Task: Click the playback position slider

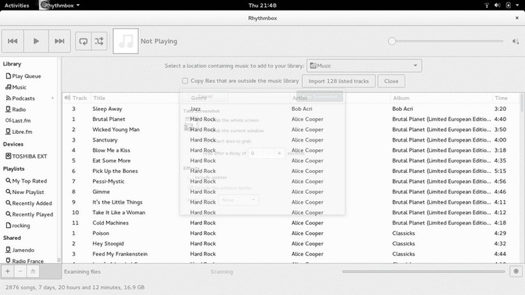Action: pos(447,41)
